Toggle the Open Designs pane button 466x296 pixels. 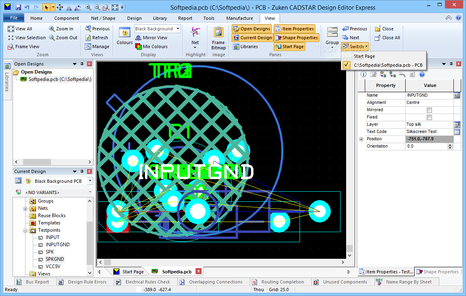click(x=252, y=29)
